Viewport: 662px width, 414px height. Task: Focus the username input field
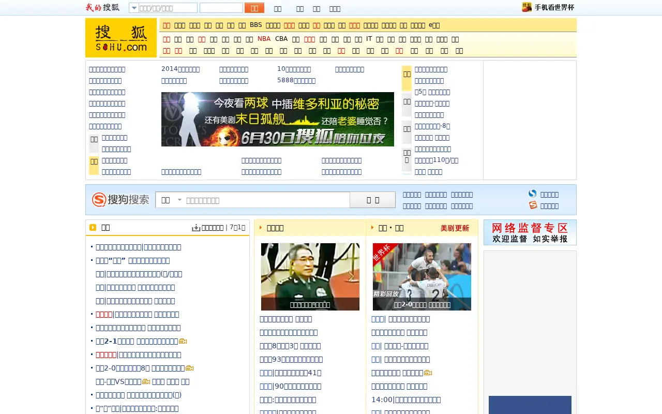pyautogui.click(x=168, y=8)
